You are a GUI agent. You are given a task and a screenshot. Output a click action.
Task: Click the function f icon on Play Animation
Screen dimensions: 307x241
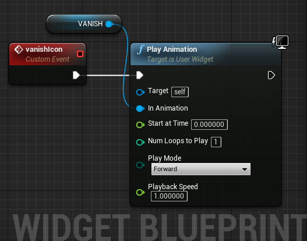pyautogui.click(x=141, y=49)
